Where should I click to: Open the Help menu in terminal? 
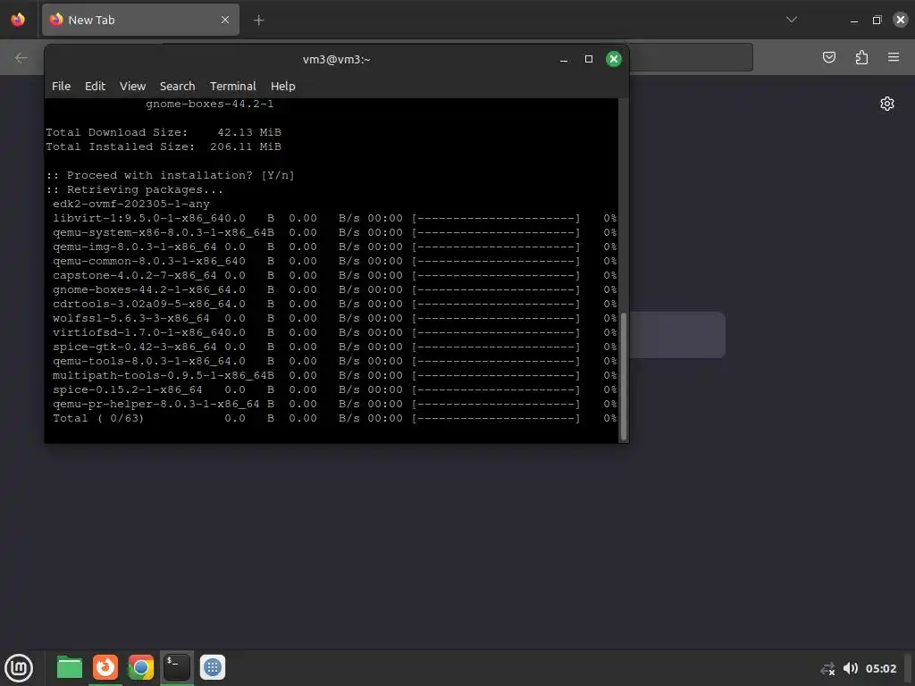pos(283,87)
